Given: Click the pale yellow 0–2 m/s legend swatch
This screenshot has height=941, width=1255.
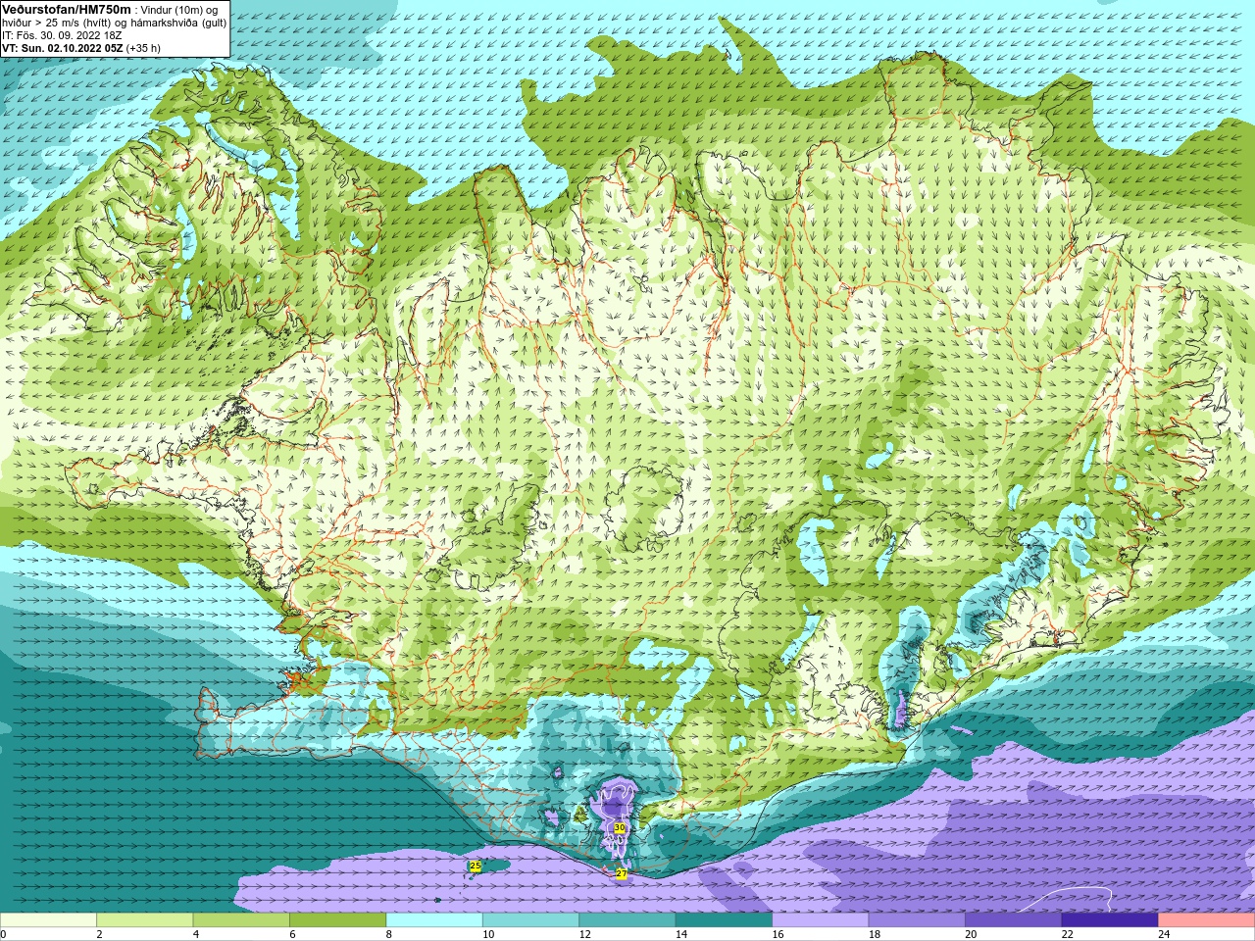Looking at the screenshot, I should [48, 919].
